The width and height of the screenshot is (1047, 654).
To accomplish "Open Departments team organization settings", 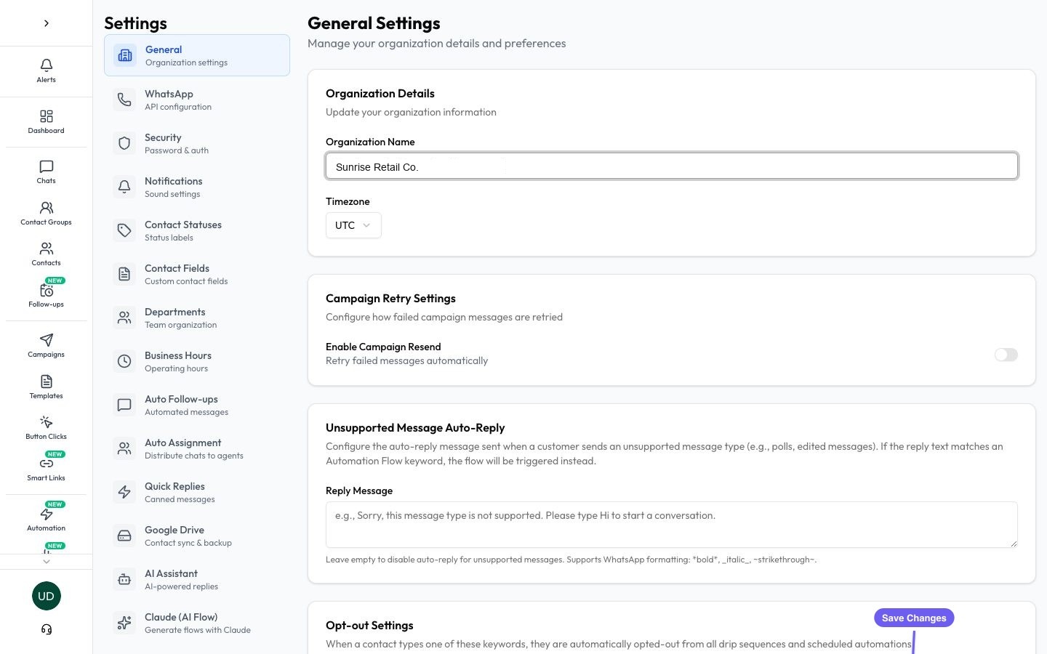I will coord(197,318).
